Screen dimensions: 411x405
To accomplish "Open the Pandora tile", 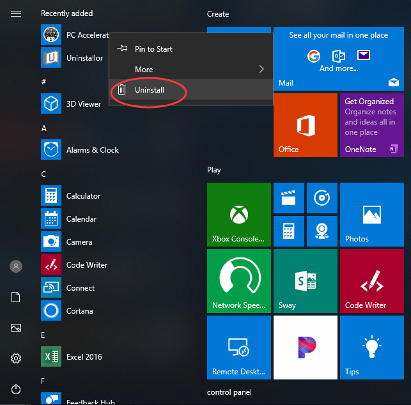I will tap(306, 348).
